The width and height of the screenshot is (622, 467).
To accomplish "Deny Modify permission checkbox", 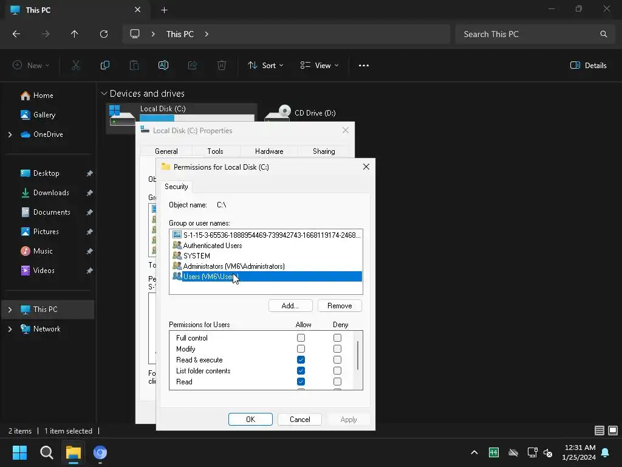I will point(337,348).
